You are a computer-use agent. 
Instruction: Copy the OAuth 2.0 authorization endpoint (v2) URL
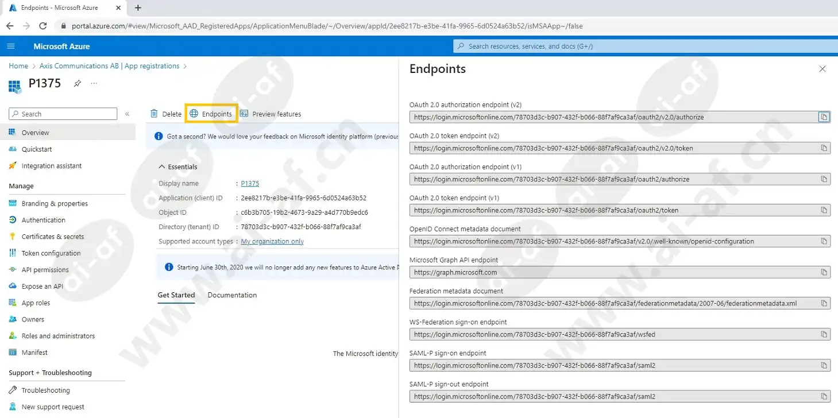coord(824,117)
